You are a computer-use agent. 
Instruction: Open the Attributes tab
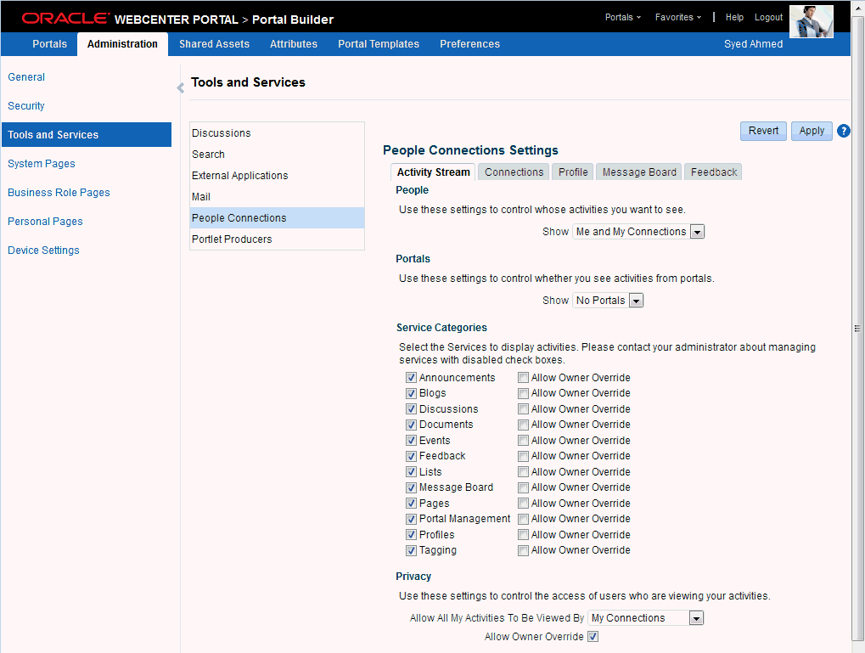(294, 44)
